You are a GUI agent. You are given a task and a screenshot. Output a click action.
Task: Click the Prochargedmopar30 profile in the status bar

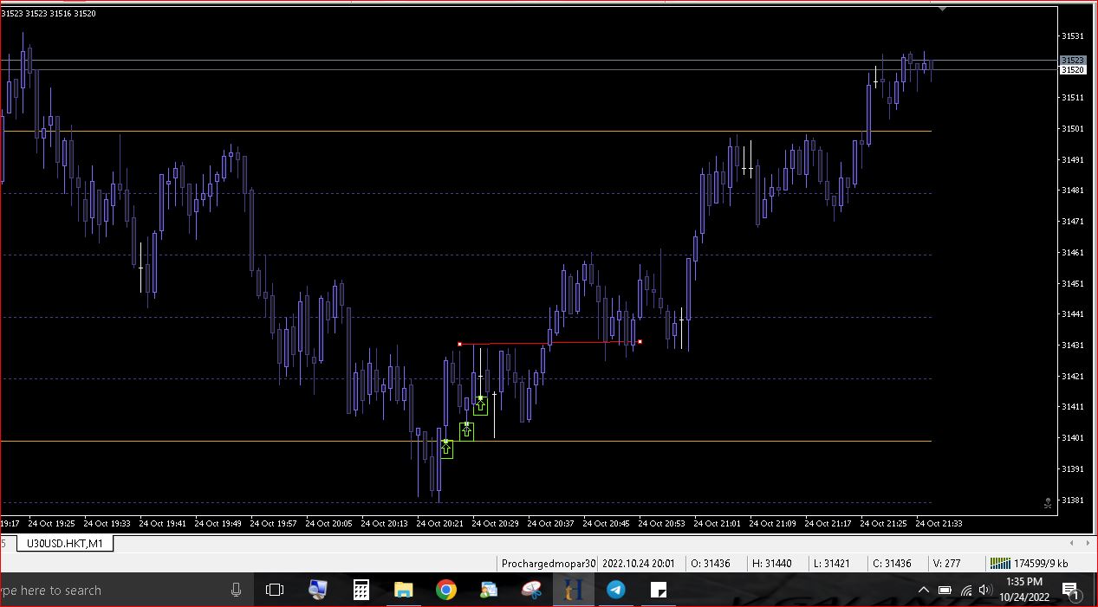pos(549,563)
